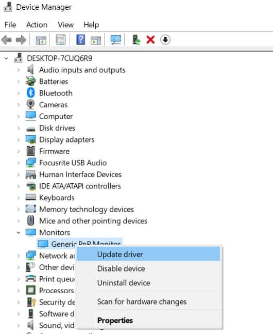273x334 pixels.
Task: Choose Scan for hardware changes entry
Action: (148, 301)
